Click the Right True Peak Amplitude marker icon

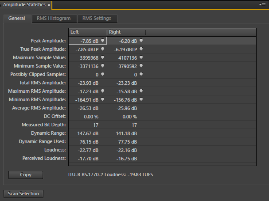(141, 49)
